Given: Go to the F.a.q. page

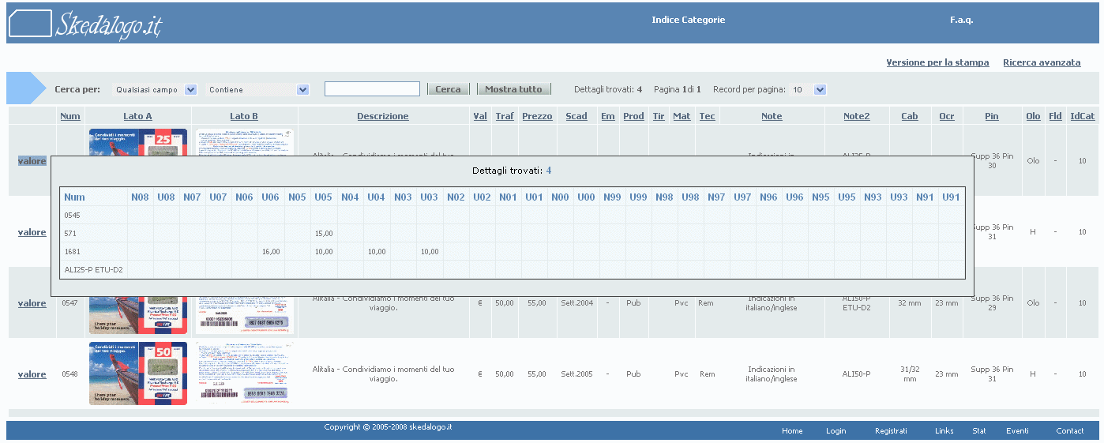Looking at the screenshot, I should pos(961,20).
